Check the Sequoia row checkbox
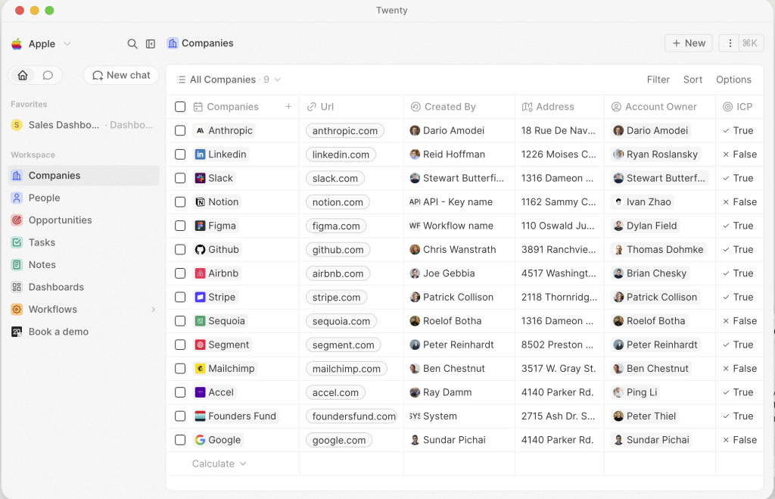Screen dimensions: 775x499 click(180, 321)
